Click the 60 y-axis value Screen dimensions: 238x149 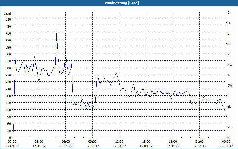coord(9,124)
